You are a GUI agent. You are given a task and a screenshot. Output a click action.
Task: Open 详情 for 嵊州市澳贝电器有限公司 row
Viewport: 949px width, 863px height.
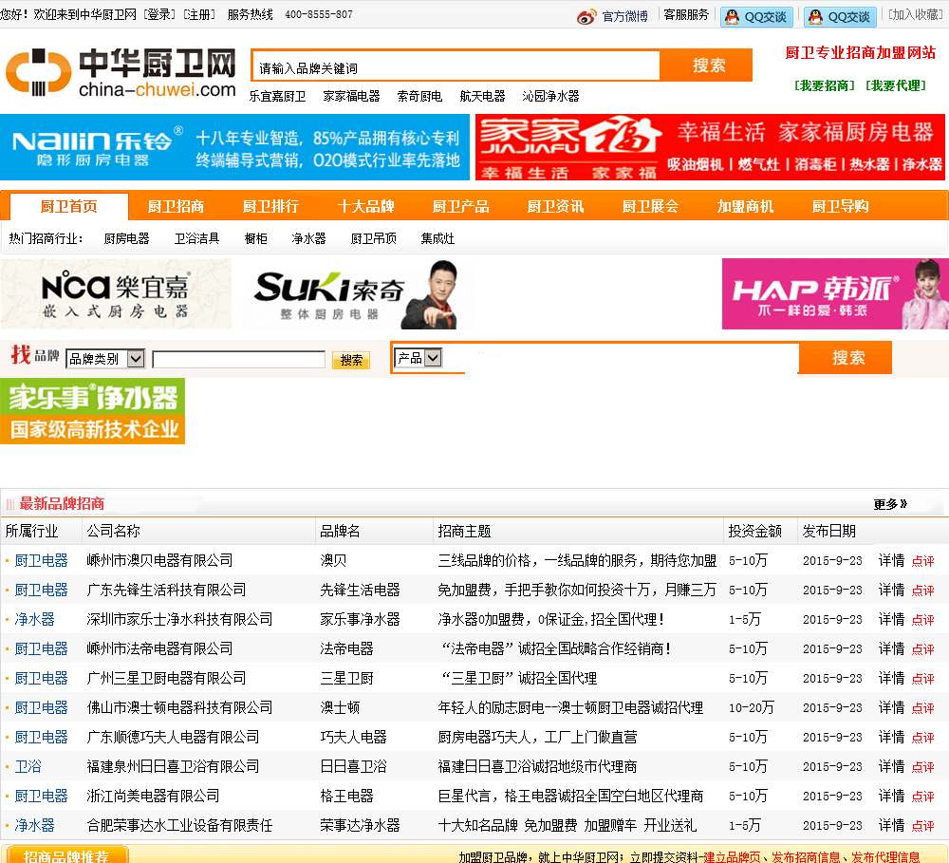click(x=891, y=561)
